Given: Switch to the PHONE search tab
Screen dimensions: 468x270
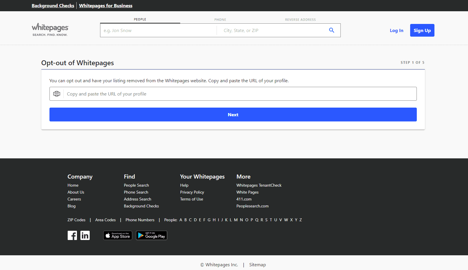Looking at the screenshot, I should 220,20.
